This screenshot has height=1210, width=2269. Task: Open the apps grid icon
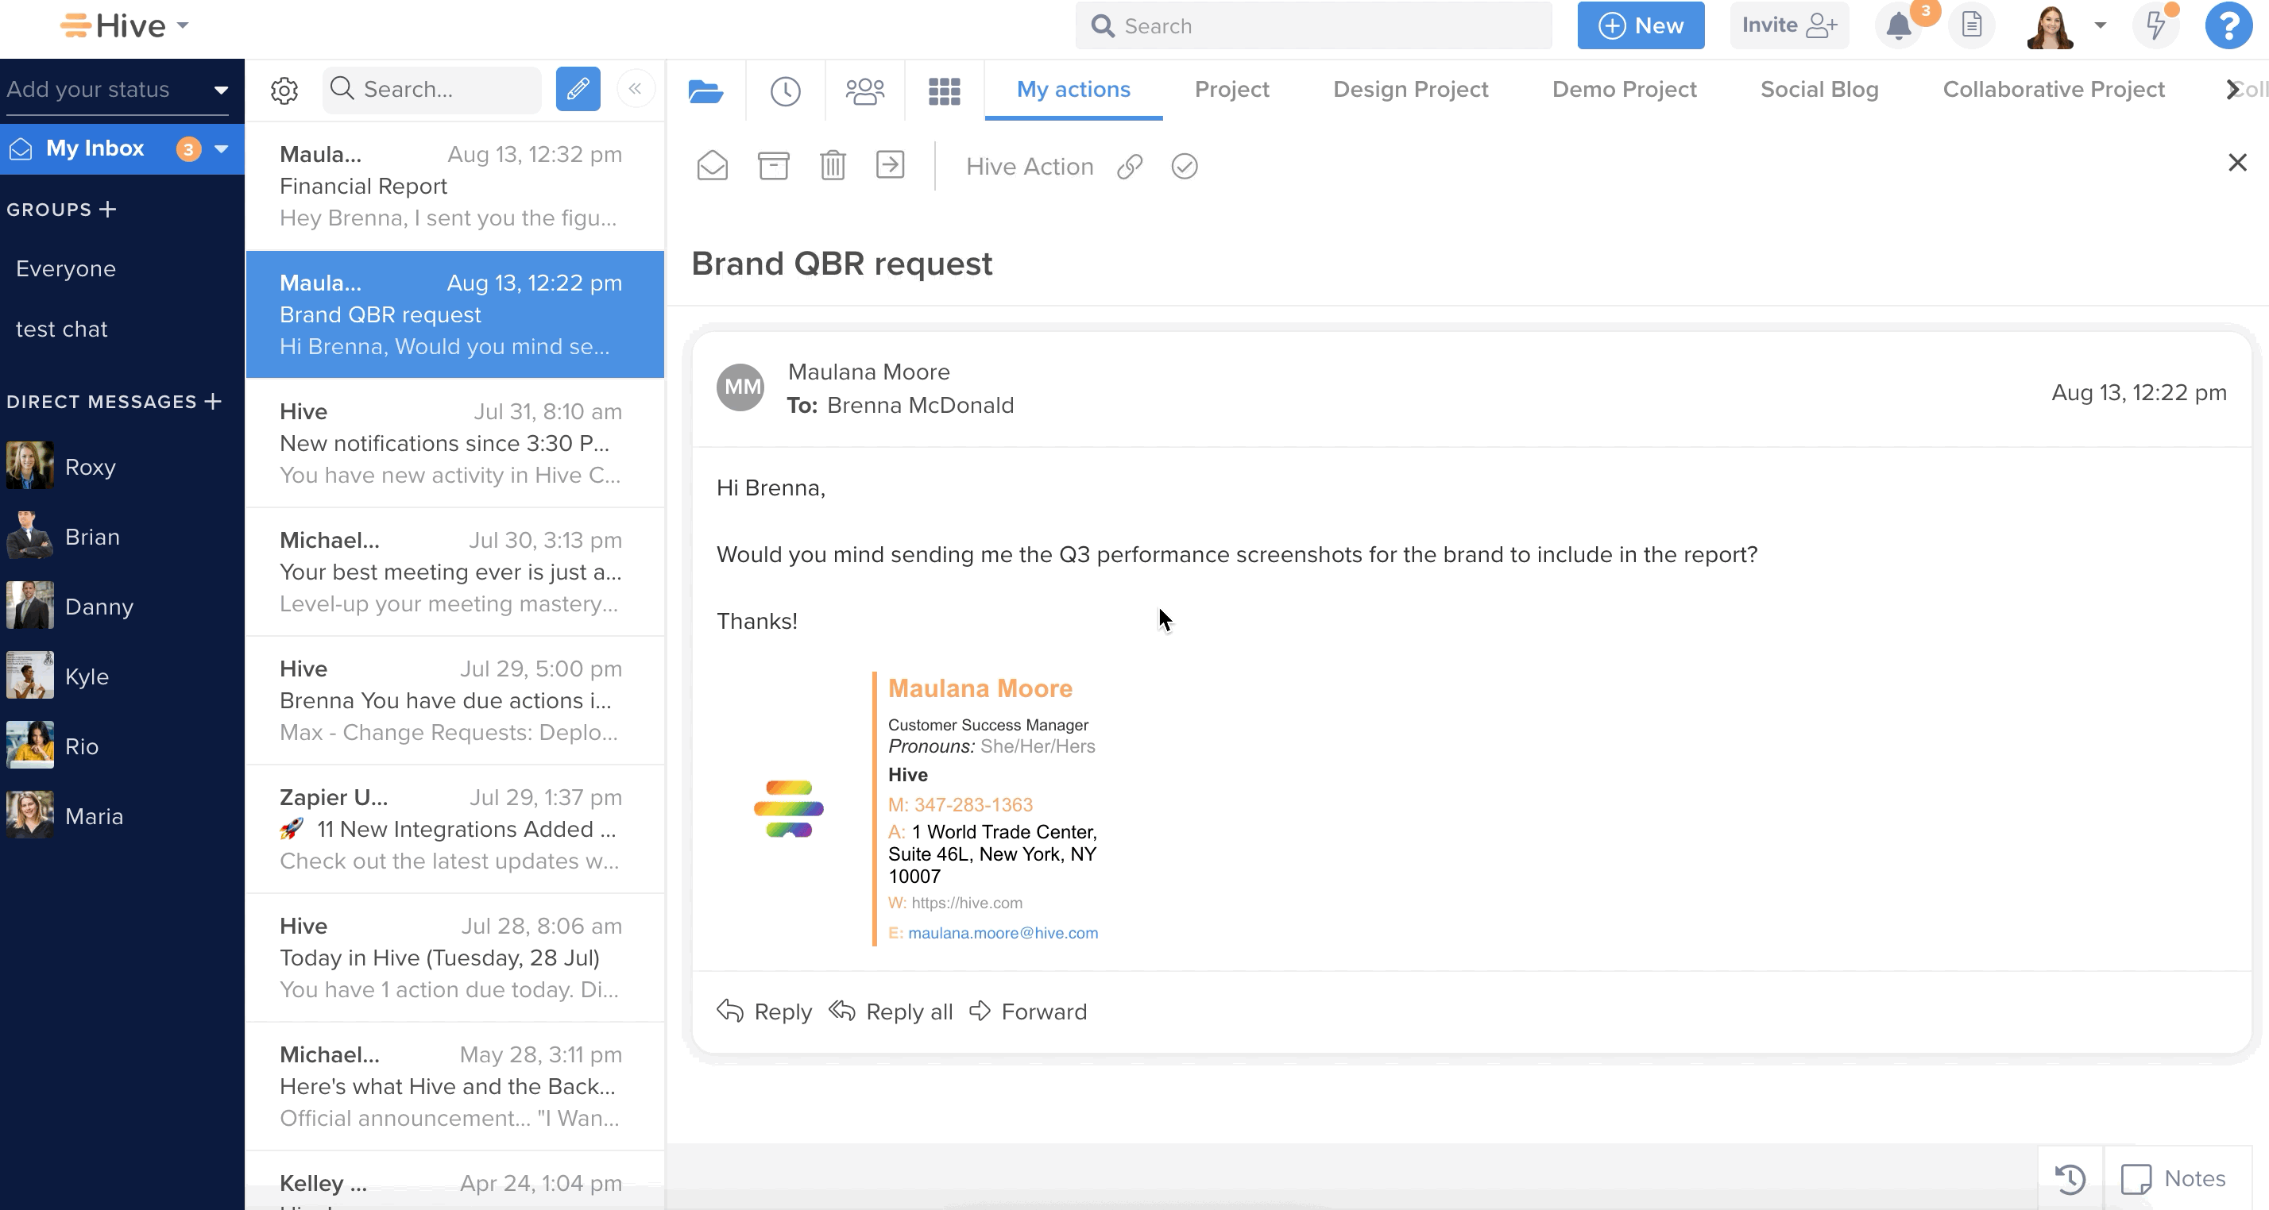pos(945,90)
